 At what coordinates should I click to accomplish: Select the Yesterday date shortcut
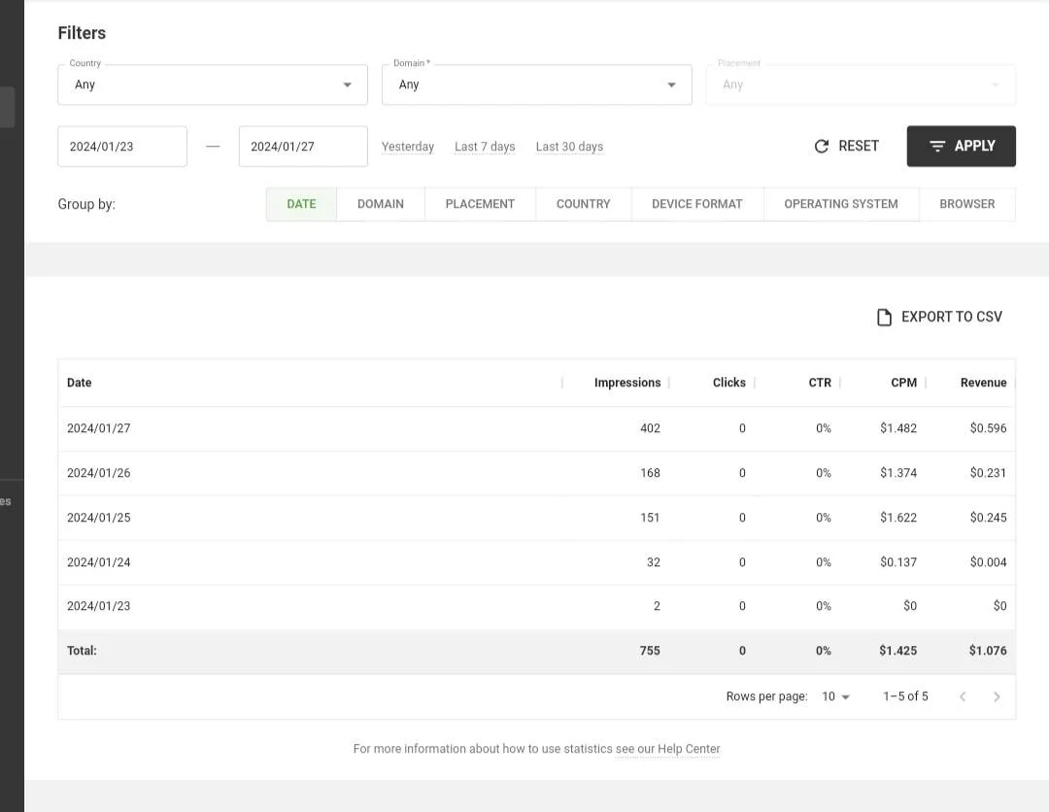tap(407, 147)
